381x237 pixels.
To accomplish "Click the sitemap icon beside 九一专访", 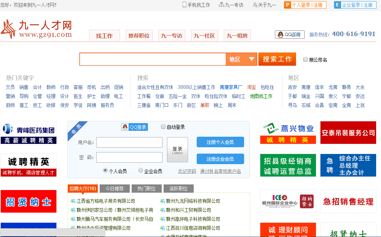I will [x=222, y=5].
